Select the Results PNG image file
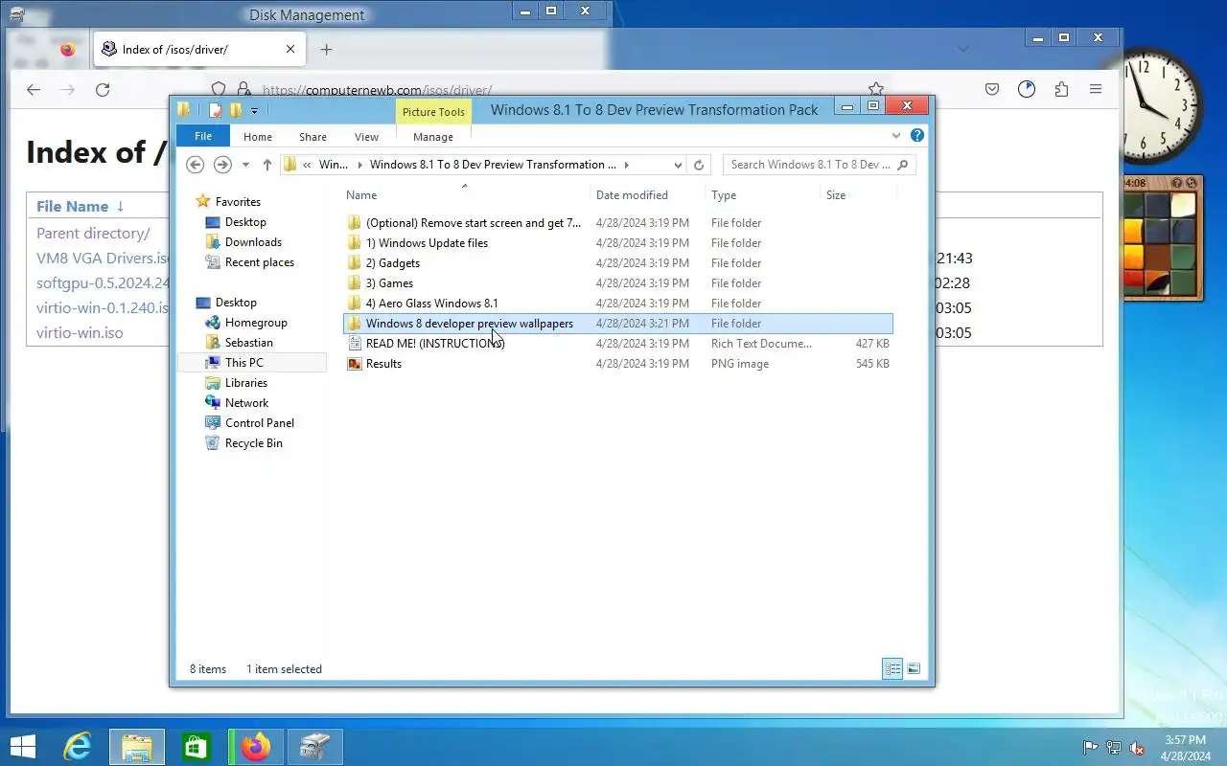Screen dimensions: 1227x766 pos(618,364)
